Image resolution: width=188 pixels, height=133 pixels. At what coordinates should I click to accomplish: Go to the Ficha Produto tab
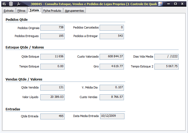[52, 11]
